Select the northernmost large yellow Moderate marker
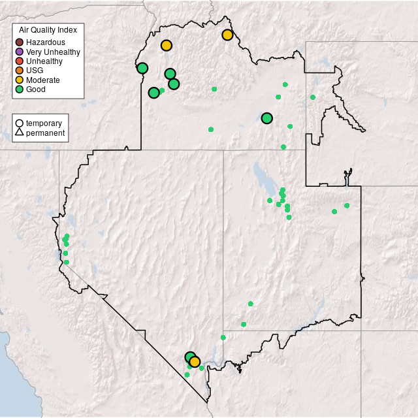 227,35
